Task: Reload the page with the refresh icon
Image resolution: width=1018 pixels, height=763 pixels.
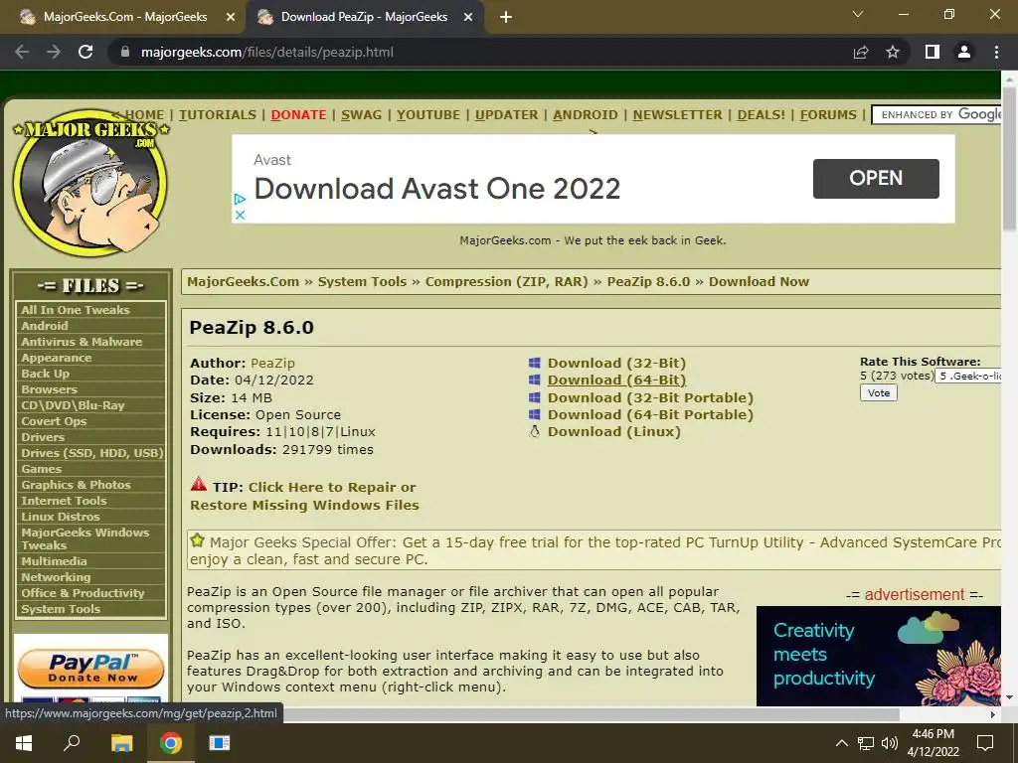Action: pos(85,52)
